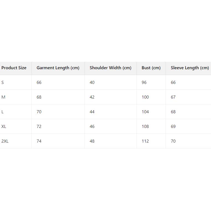Select the Sleeve Length (cm) header

click(x=190, y=68)
